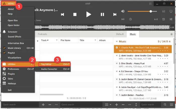This screenshot has width=176, height=109.
Task: Sort by the Album column
Action: [102, 40]
